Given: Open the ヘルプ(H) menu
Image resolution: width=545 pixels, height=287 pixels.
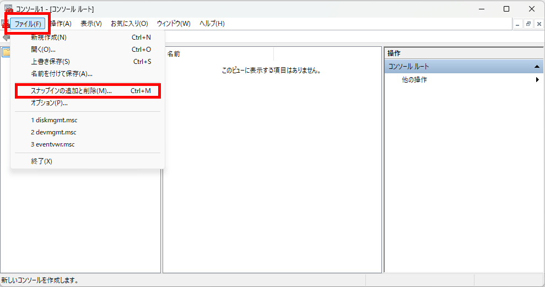Looking at the screenshot, I should (x=212, y=24).
